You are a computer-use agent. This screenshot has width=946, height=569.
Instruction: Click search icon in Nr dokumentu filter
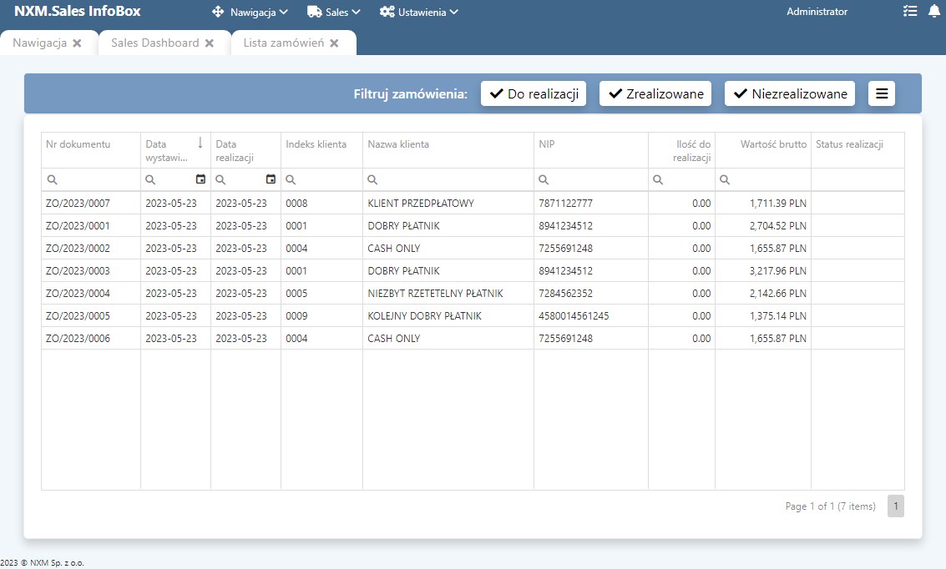52,179
